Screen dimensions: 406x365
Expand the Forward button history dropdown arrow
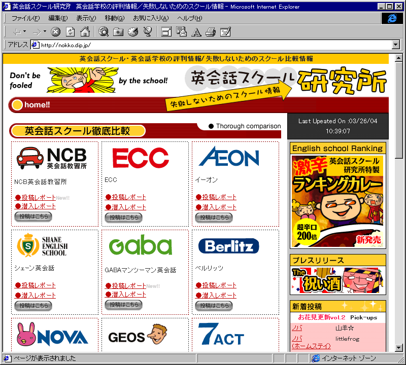pyautogui.click(x=45, y=31)
